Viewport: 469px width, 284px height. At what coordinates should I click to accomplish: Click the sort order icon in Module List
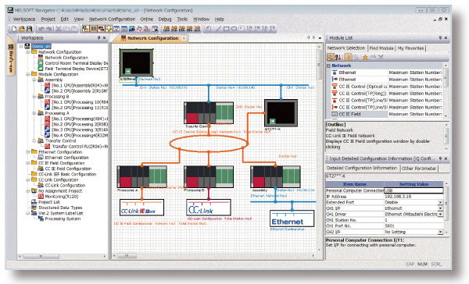pos(338,57)
